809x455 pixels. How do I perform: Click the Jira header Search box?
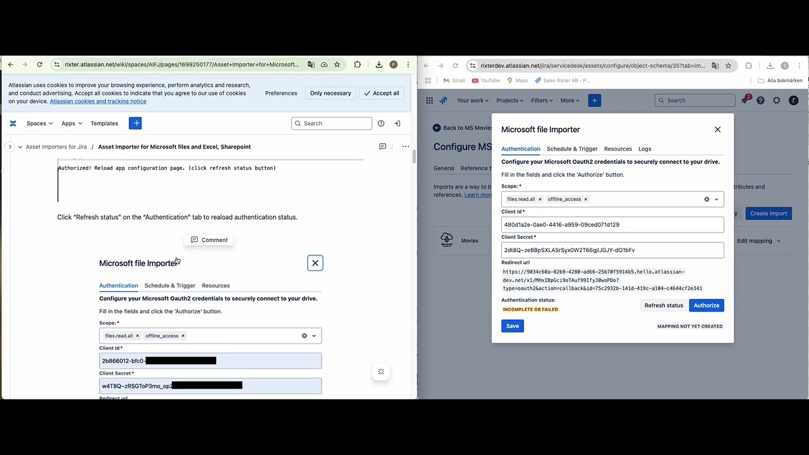click(x=695, y=100)
